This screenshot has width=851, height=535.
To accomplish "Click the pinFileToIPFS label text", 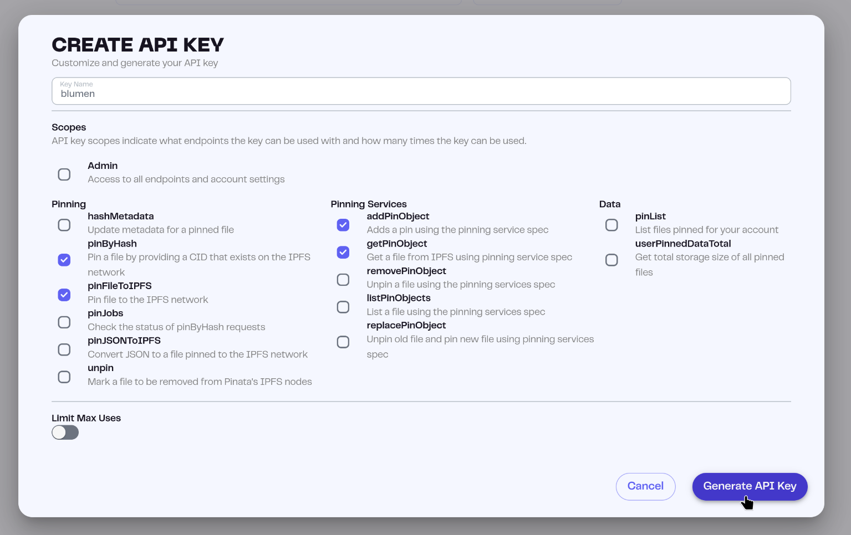I will [x=120, y=286].
